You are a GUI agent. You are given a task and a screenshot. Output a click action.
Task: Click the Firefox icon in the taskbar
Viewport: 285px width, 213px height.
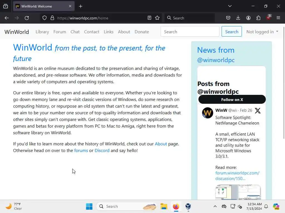(176, 206)
